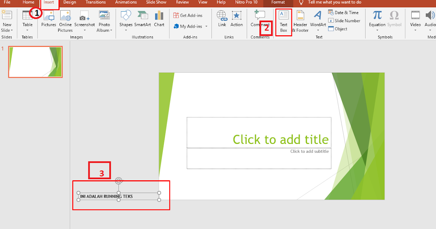Insert Pictures from this device
This screenshot has width=436, height=229.
coord(48,19)
